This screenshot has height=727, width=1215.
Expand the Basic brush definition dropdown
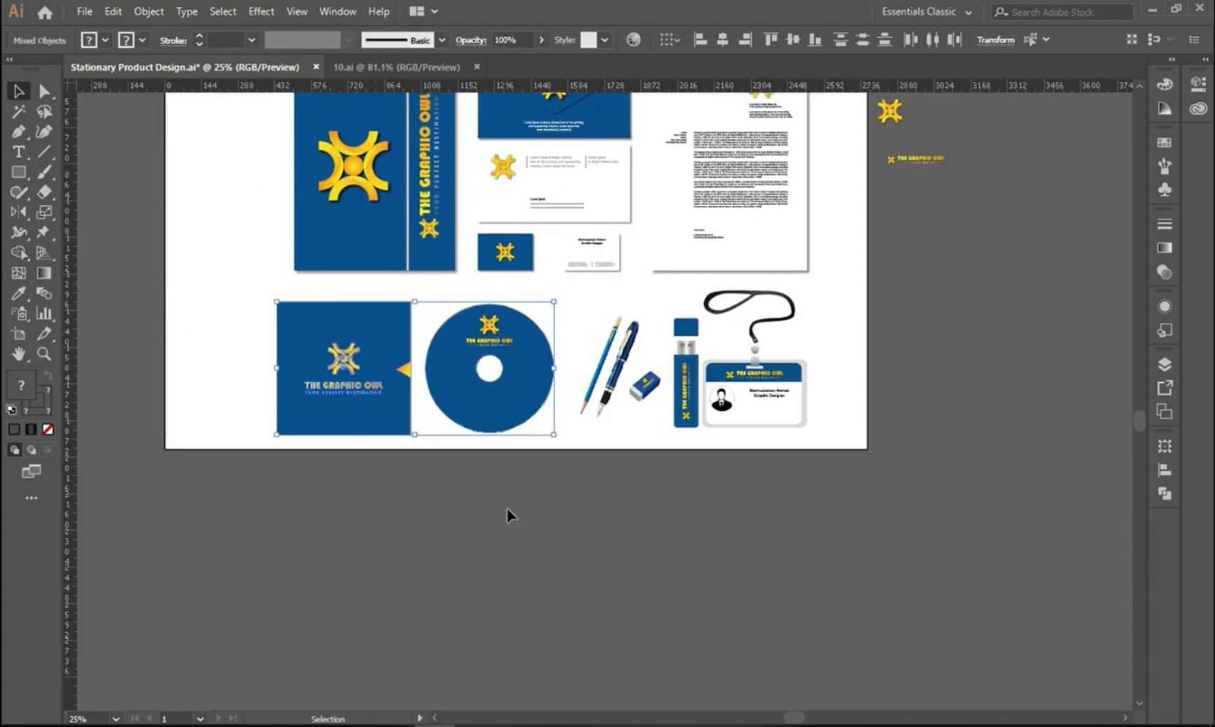[441, 40]
